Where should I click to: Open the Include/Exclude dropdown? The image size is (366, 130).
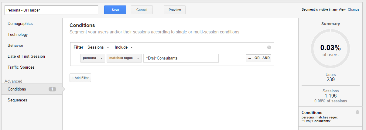point(124,47)
